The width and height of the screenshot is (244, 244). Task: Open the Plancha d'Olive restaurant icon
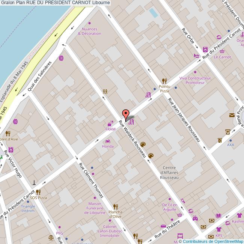115,206
